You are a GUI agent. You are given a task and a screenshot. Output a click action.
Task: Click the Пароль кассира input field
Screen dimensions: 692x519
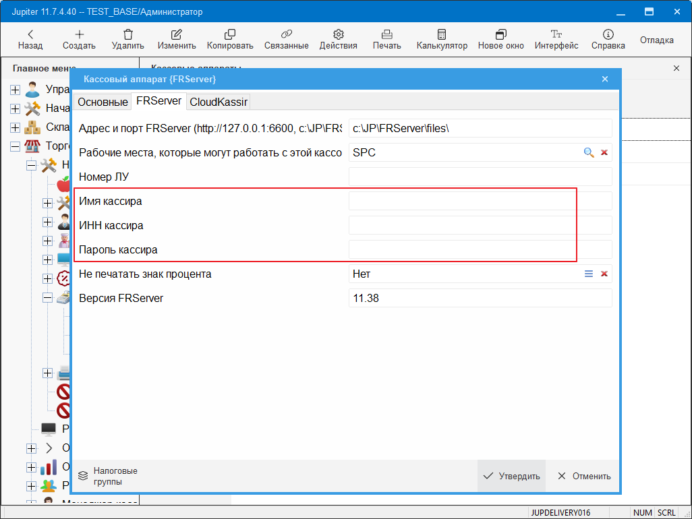[x=480, y=249]
